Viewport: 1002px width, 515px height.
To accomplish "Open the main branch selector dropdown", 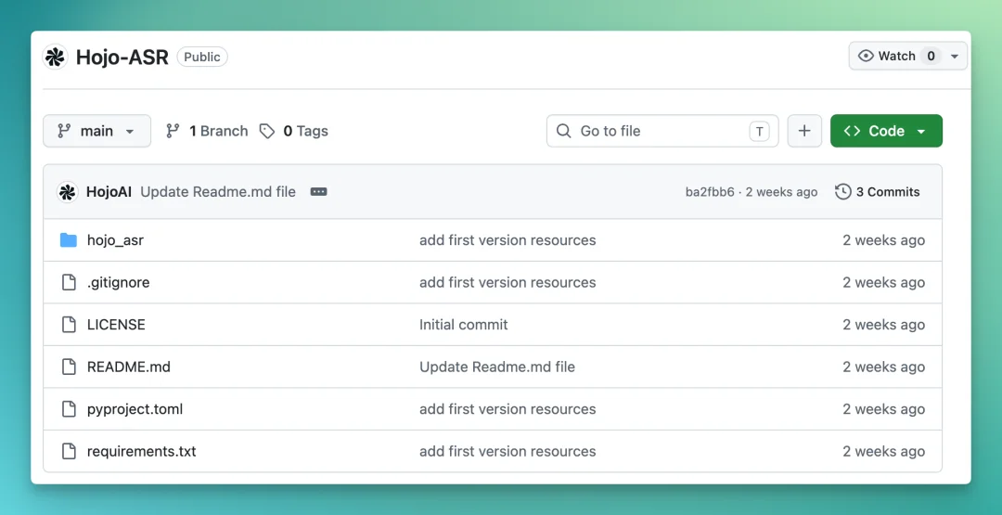I will (97, 131).
